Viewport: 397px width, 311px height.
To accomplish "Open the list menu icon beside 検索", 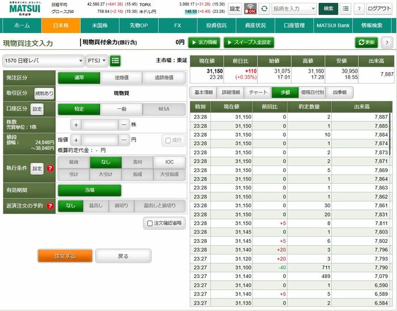I will 345,9.
